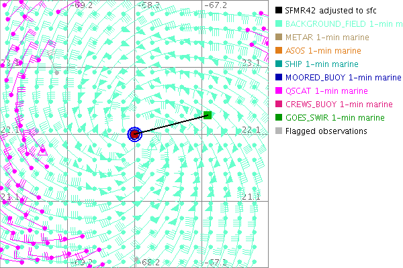Click the METAR tan legend square
This screenshot has width=403, height=268.
[279, 37]
